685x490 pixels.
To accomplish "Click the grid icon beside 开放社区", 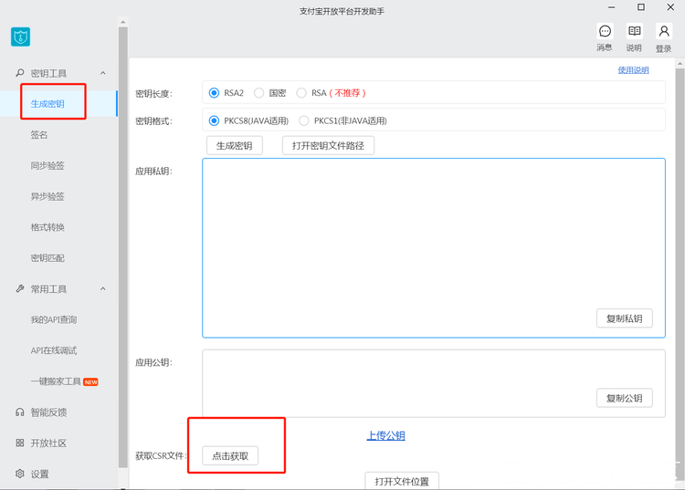I will (20, 443).
